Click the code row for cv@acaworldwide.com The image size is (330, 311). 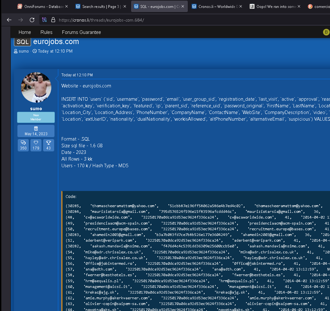[x=197, y=217]
